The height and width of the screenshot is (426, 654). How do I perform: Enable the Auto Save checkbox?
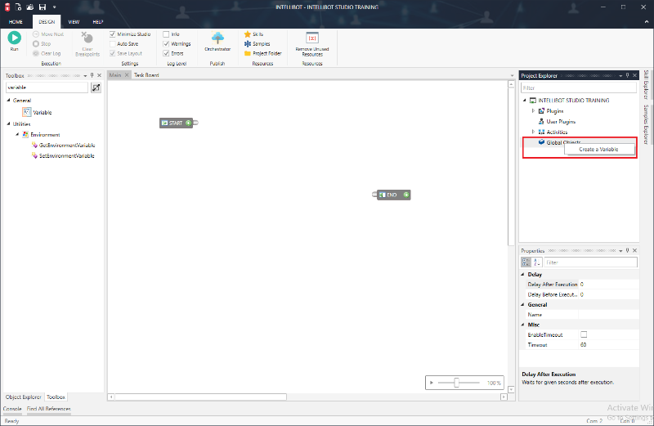click(x=113, y=43)
